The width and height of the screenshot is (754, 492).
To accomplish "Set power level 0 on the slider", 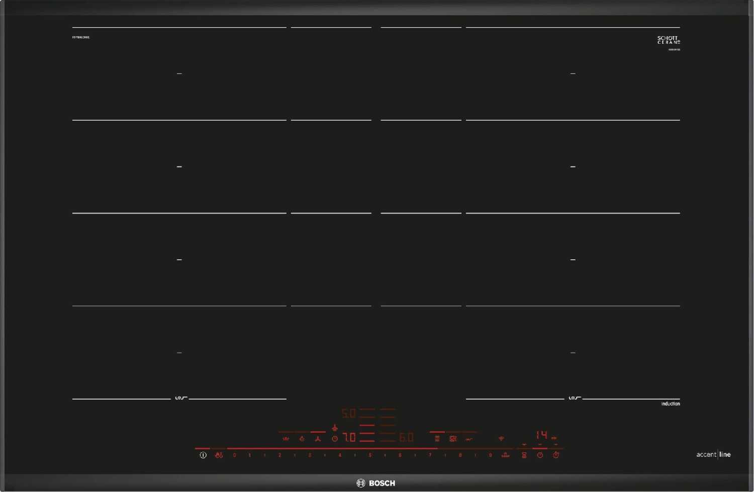I will point(234,455).
